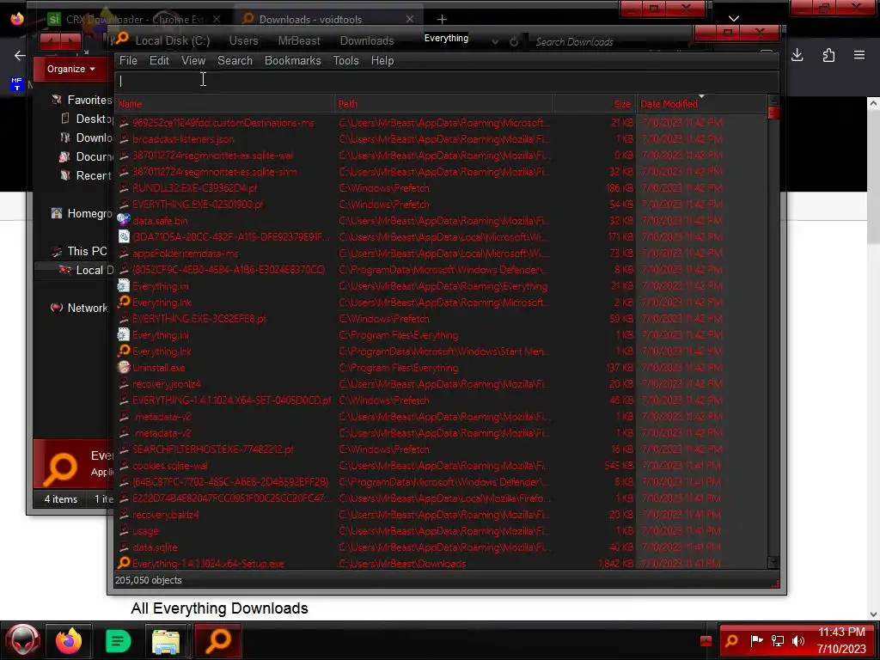This screenshot has height=660, width=880.
Task: Open the Alienware start orb
Action: (x=22, y=640)
